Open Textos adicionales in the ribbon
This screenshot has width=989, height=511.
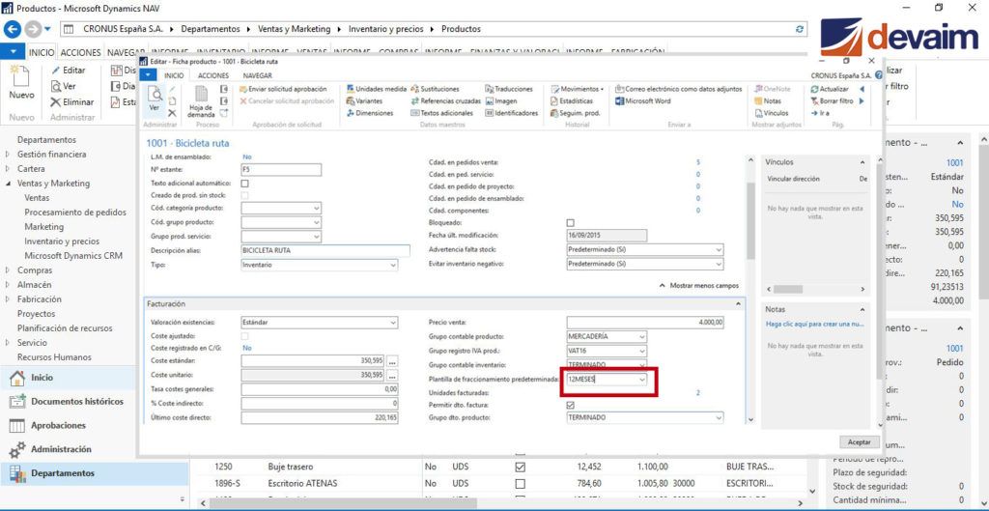pos(442,113)
